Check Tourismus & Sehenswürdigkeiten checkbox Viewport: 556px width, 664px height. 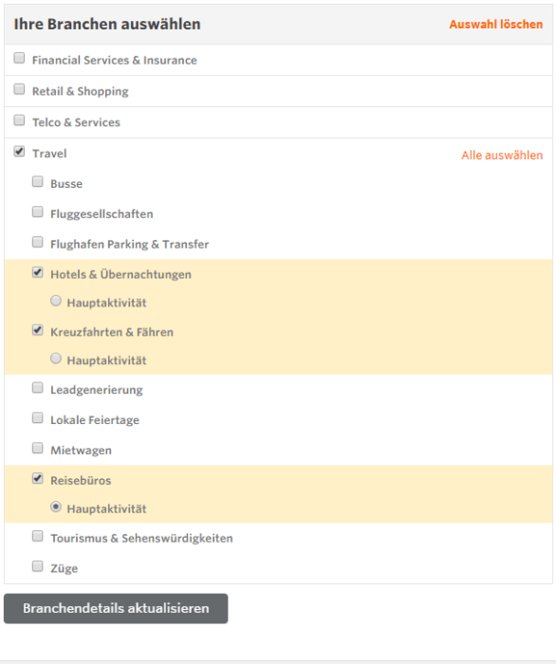[38, 536]
